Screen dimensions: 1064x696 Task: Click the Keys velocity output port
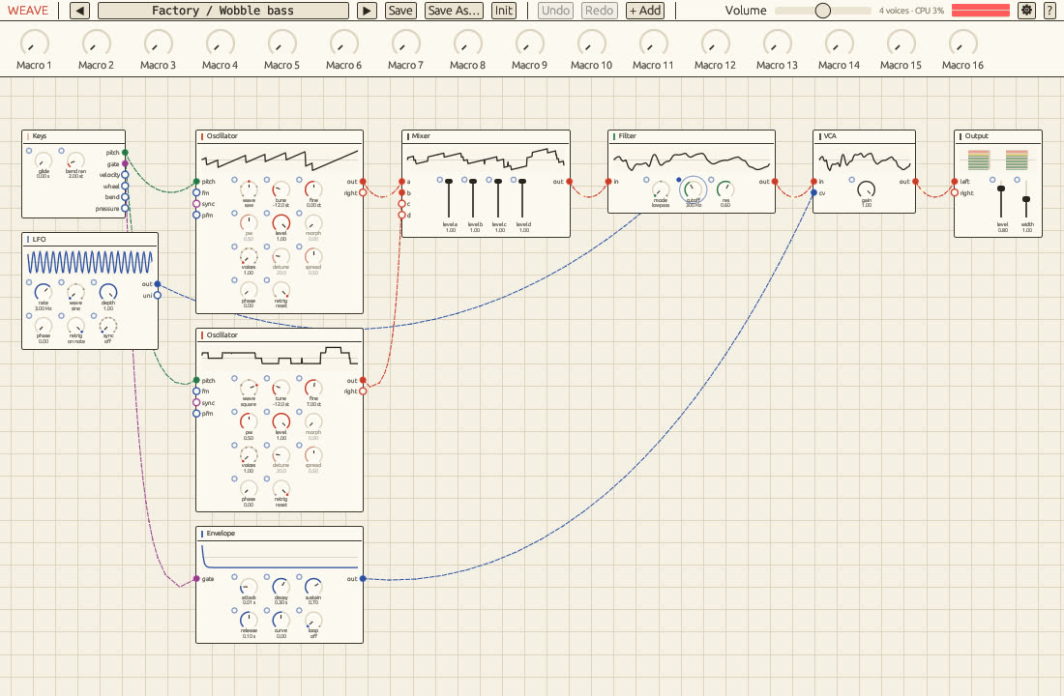click(x=125, y=175)
